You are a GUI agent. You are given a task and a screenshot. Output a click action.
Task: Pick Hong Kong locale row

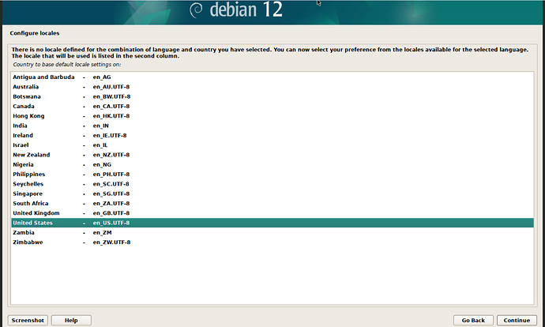point(272,116)
